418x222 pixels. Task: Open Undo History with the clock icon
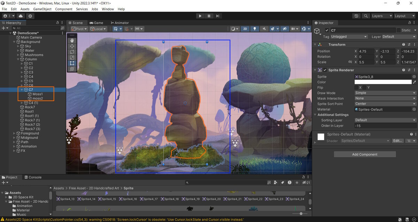coord(356,16)
